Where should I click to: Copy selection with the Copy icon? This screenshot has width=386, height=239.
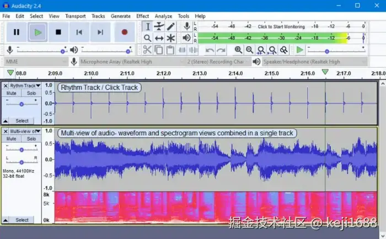[159, 50]
